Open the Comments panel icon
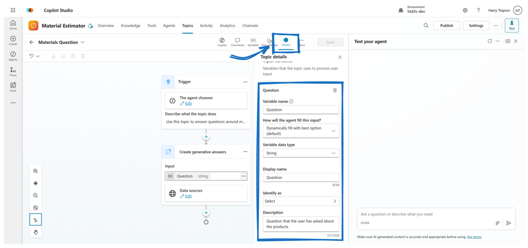The image size is (528, 248). (x=237, y=42)
